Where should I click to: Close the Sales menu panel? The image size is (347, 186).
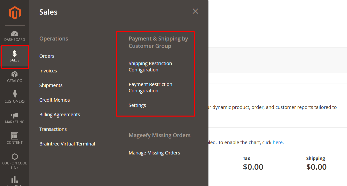(195, 11)
